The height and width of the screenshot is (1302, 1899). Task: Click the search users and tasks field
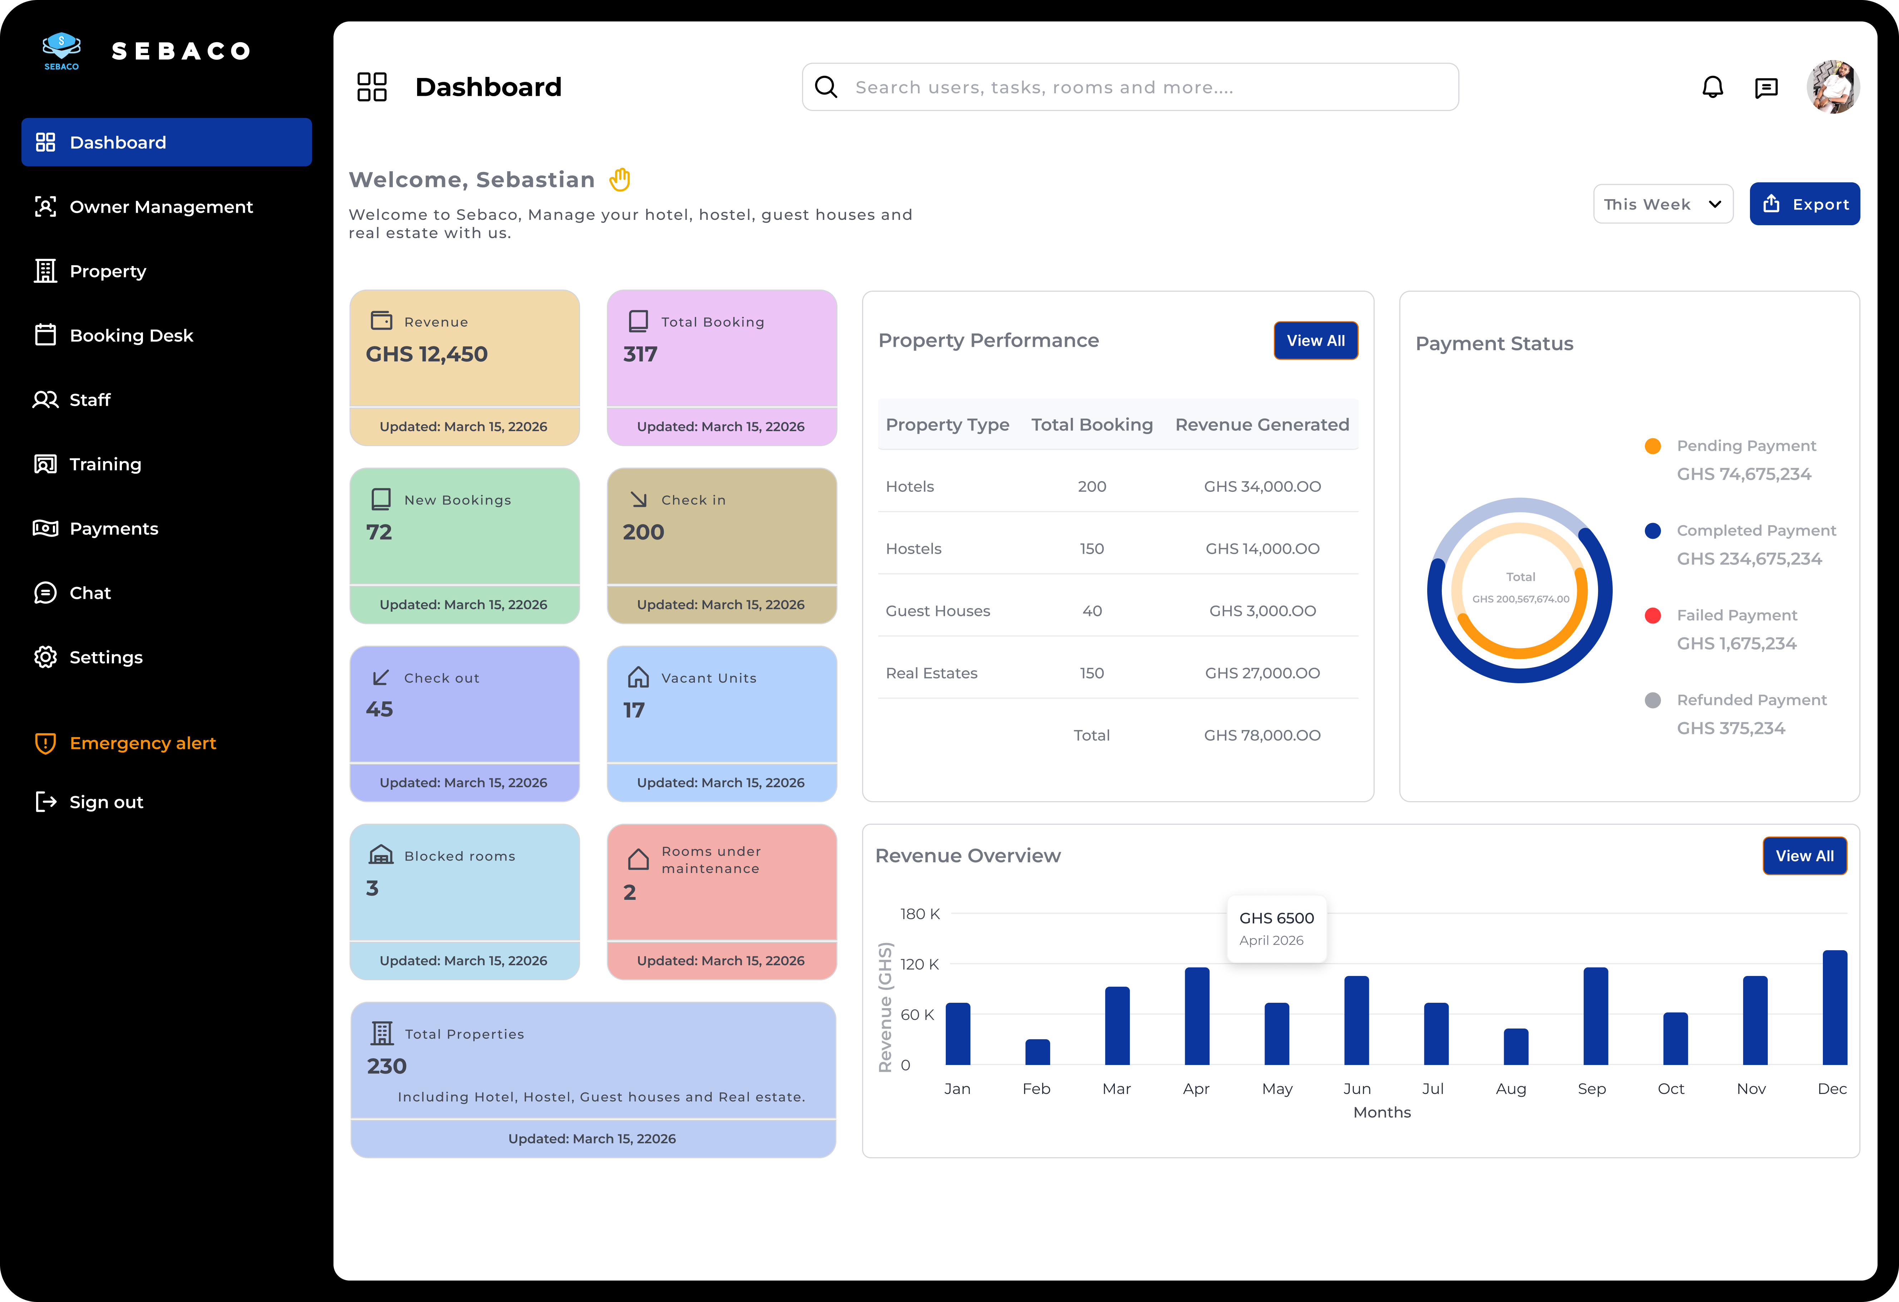click(x=1144, y=88)
